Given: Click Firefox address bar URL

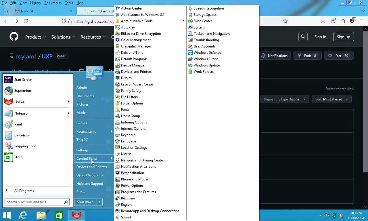Looking at the screenshot, I should (x=94, y=21).
